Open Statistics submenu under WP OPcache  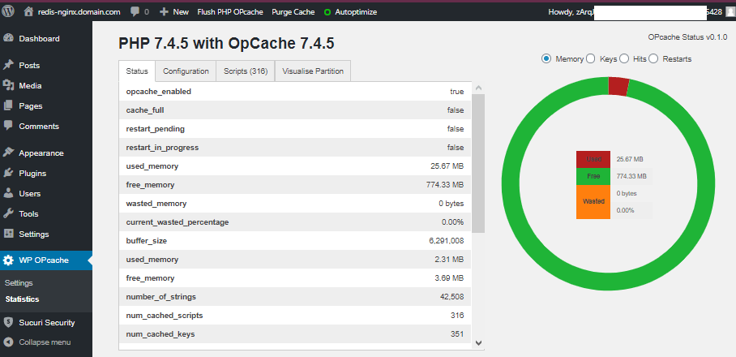(x=22, y=299)
